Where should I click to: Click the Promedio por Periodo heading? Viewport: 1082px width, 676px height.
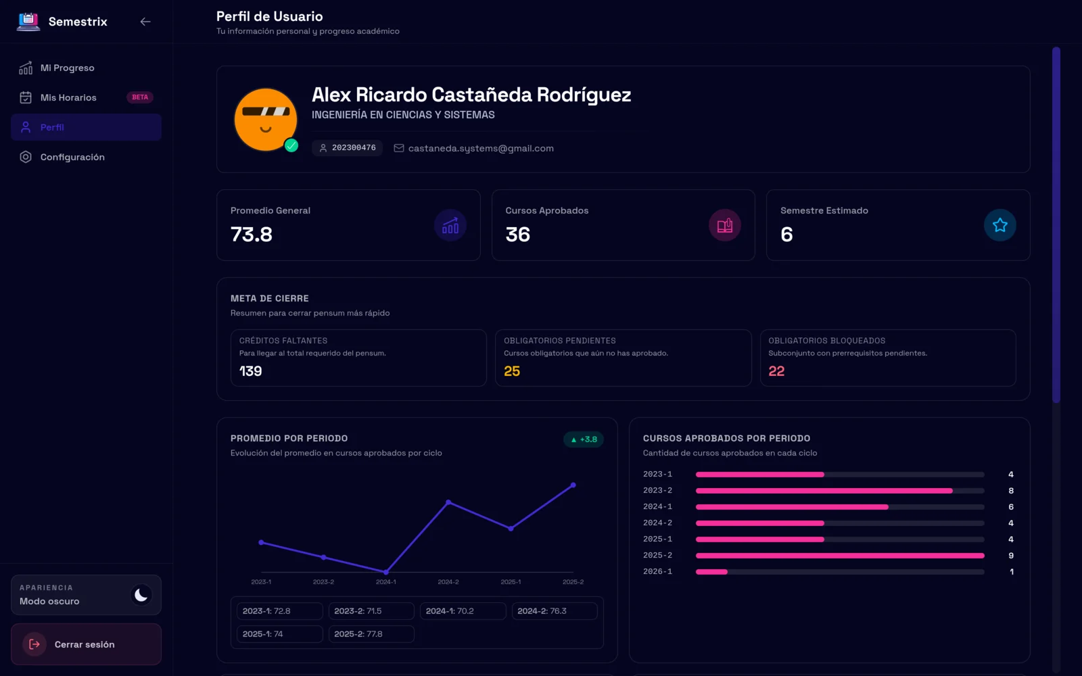point(289,438)
